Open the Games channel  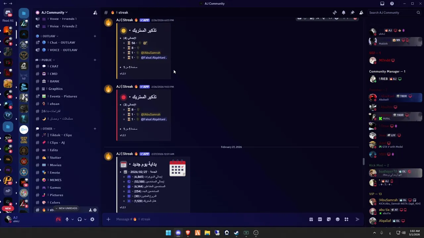click(66, 187)
